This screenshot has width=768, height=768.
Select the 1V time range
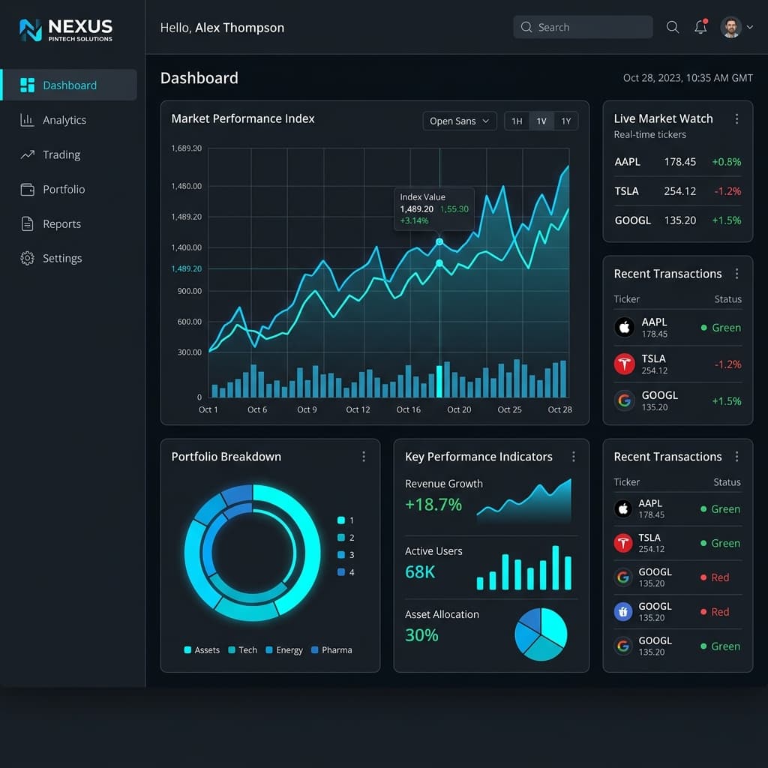541,121
